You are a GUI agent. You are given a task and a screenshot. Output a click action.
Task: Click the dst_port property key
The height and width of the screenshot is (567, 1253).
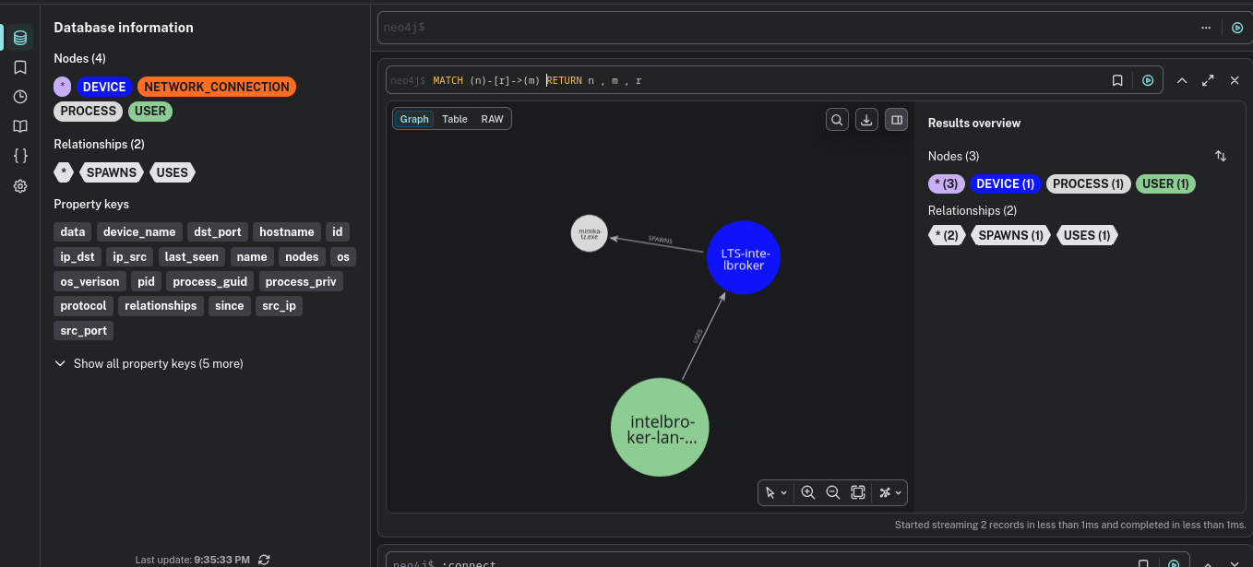217,232
